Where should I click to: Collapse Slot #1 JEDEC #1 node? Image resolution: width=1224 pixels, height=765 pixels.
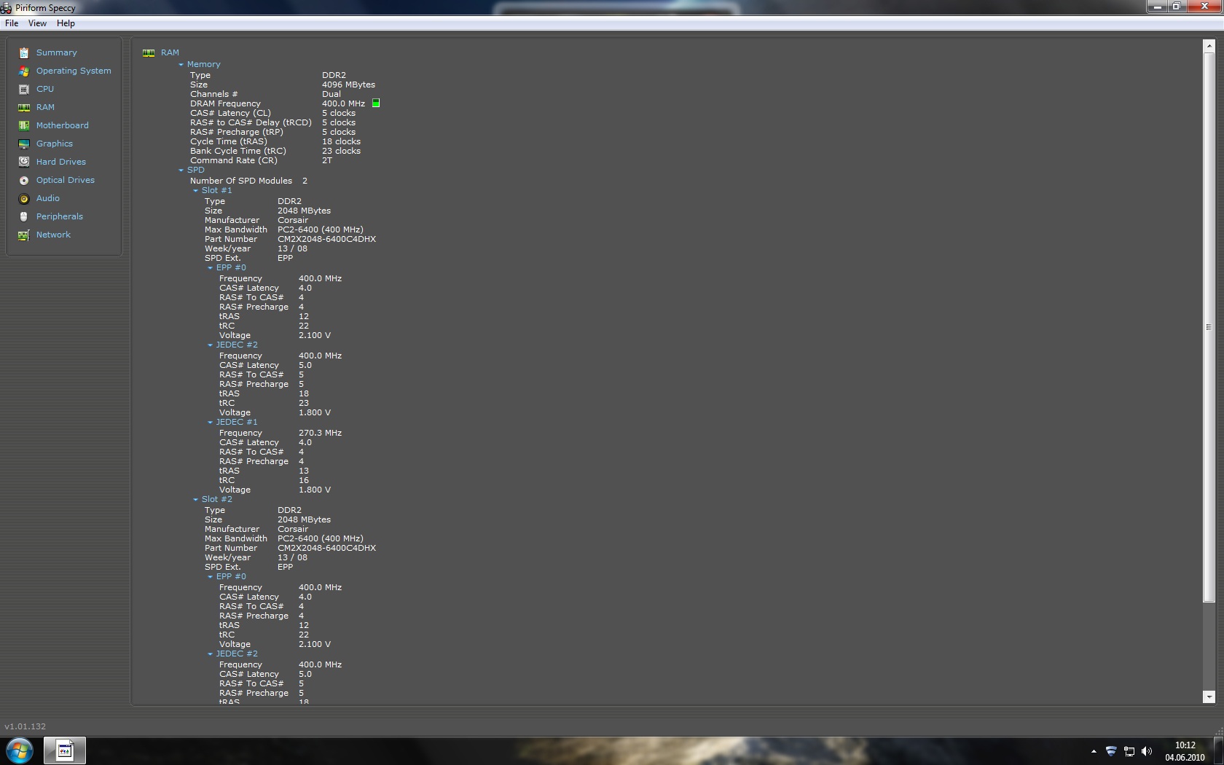[210, 423]
